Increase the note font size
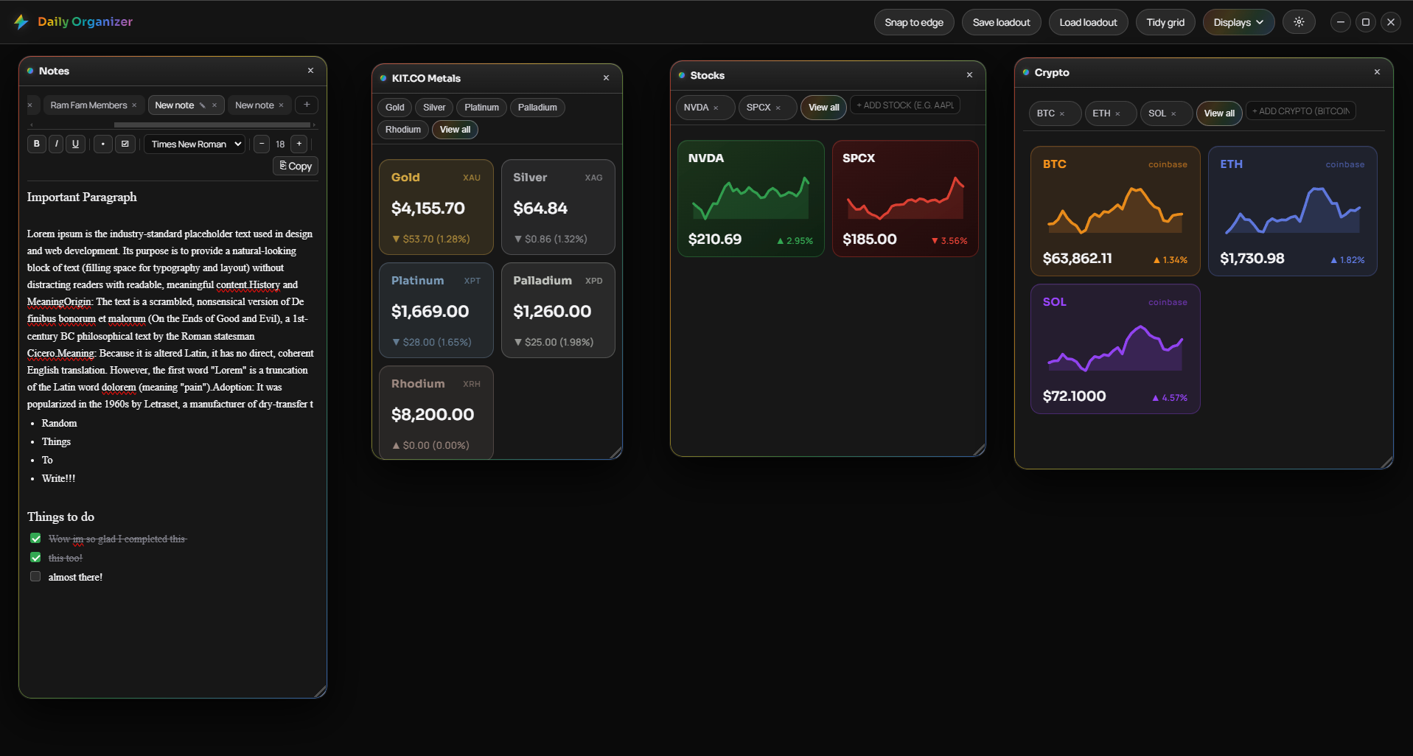This screenshot has height=756, width=1413. 299,144
